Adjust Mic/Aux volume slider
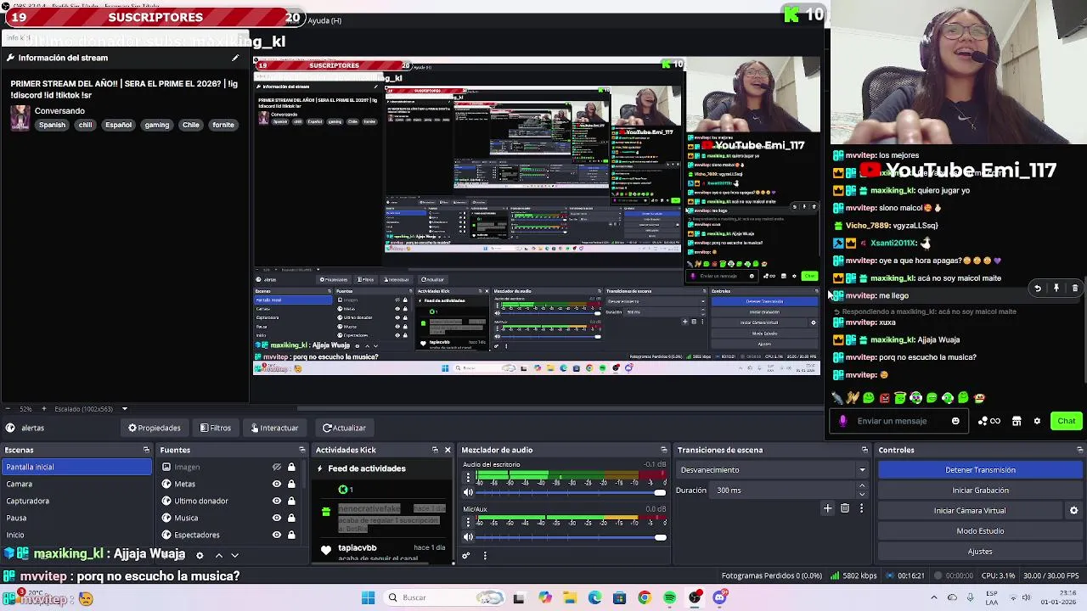 pos(571,536)
